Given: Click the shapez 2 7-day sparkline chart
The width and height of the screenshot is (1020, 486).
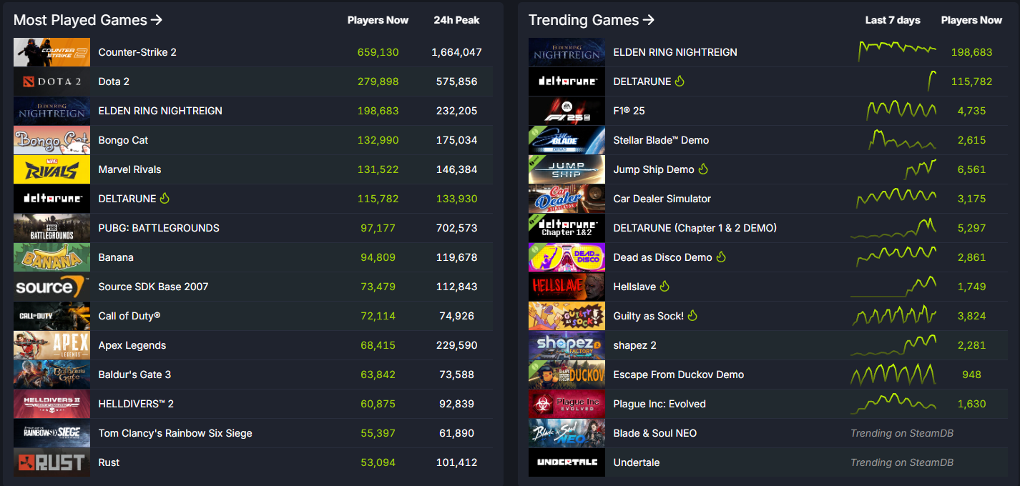Looking at the screenshot, I should [x=893, y=345].
